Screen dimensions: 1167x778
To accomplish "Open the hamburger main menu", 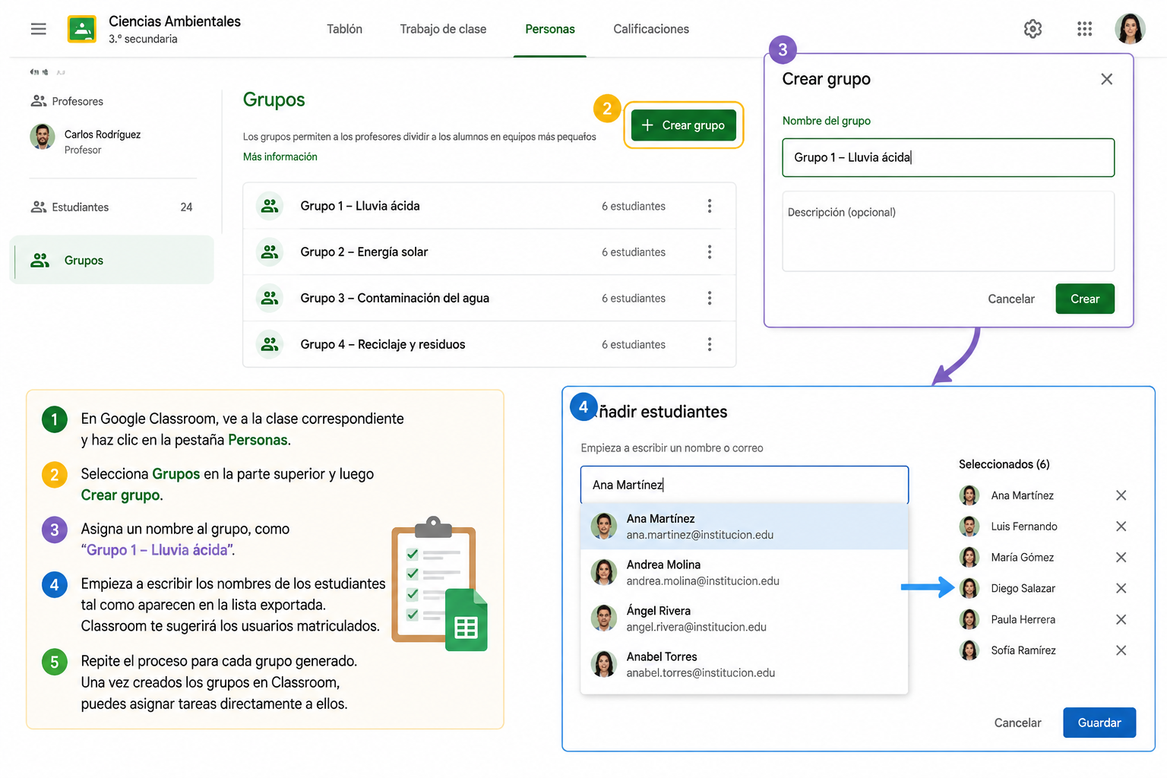I will click(39, 29).
